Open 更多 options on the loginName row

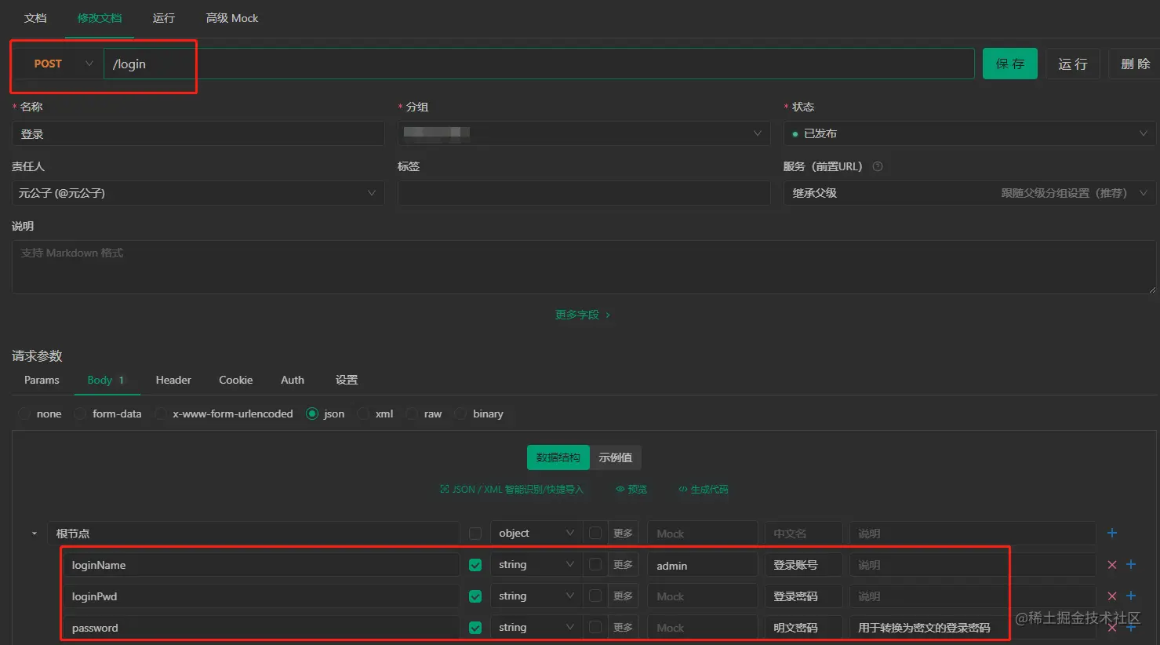pyautogui.click(x=623, y=564)
